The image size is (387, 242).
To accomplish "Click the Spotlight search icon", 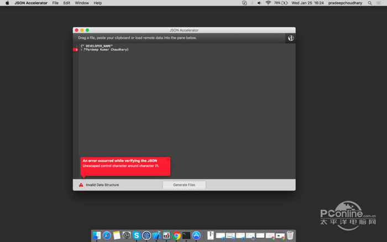I will pyautogui.click(x=370, y=3).
